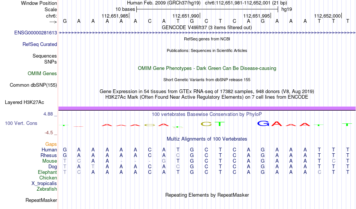Click the X_tropicalis species row label
This screenshot has width=356, height=209.
point(44,184)
